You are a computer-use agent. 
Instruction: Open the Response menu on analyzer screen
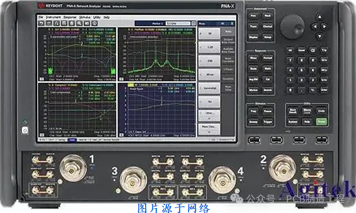70,17
